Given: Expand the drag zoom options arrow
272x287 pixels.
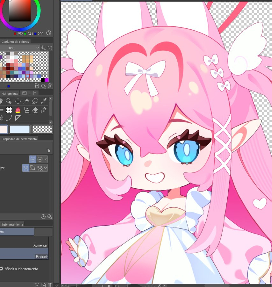Looking at the screenshot, I should (x=46, y=168).
